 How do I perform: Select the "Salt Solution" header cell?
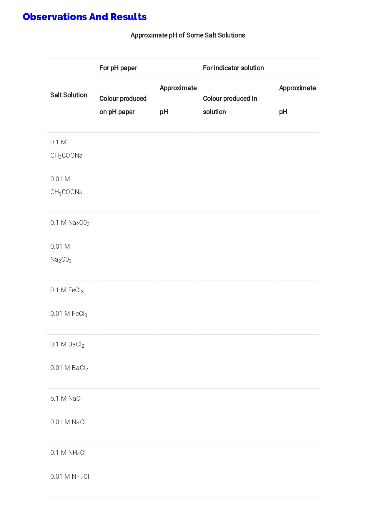pos(69,95)
